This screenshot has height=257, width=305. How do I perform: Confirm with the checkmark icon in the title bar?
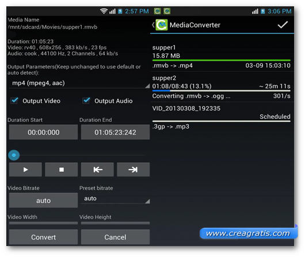283,25
